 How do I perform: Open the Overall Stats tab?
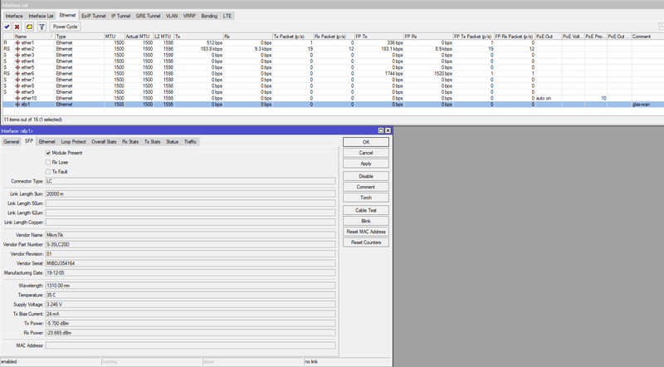pyautogui.click(x=104, y=142)
